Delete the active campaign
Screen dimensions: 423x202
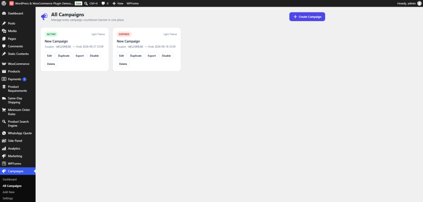coord(51,64)
